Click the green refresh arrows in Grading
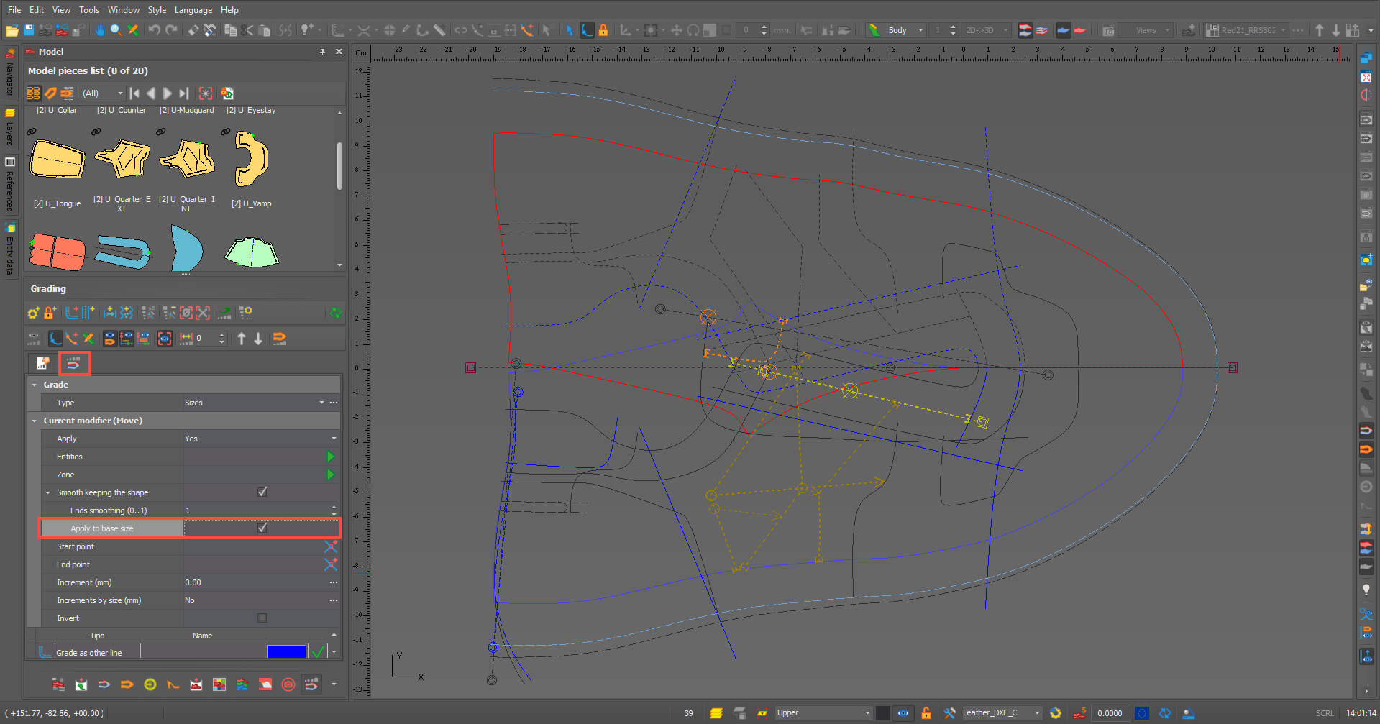The width and height of the screenshot is (1380, 724). pos(335,313)
